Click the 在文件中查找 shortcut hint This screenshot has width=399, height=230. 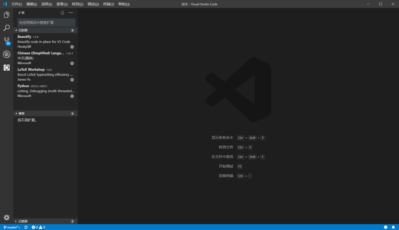222,157
